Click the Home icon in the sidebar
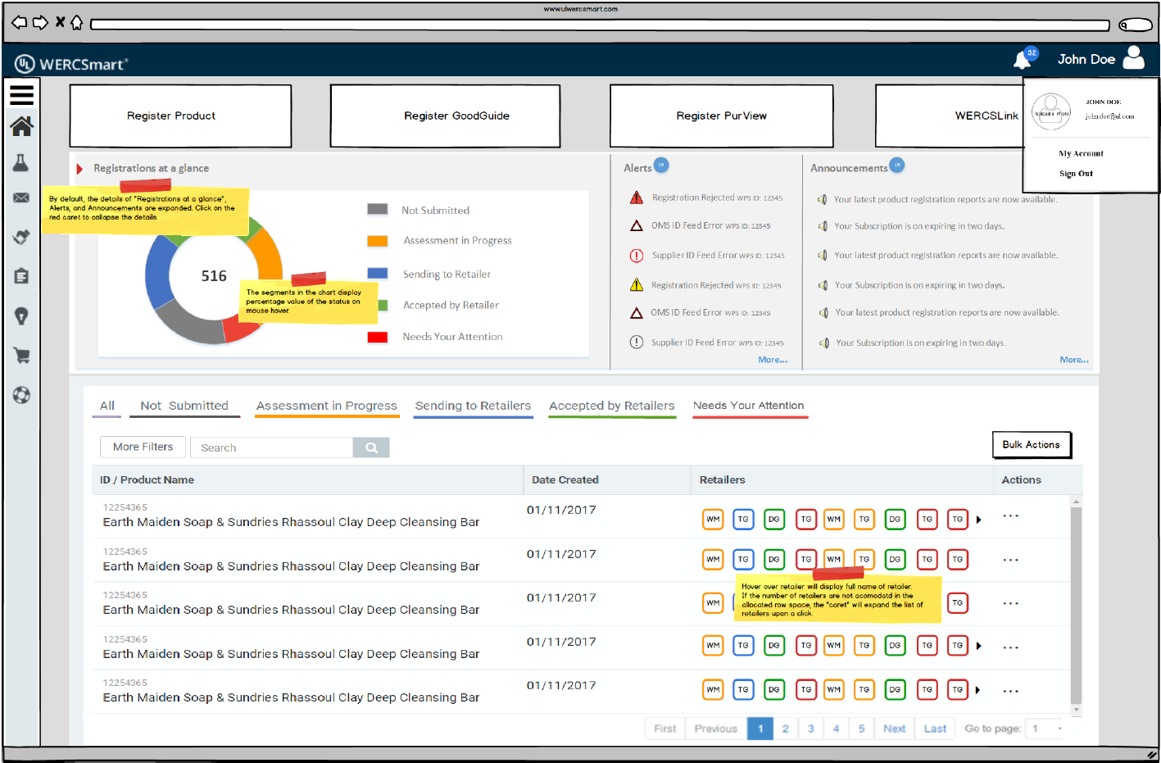The height and width of the screenshot is (763, 1161). [x=21, y=126]
